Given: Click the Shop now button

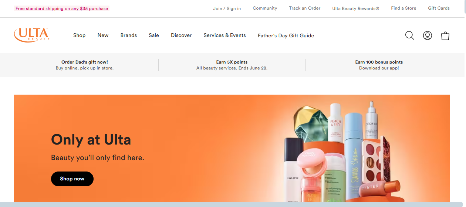Looking at the screenshot, I should (x=72, y=179).
